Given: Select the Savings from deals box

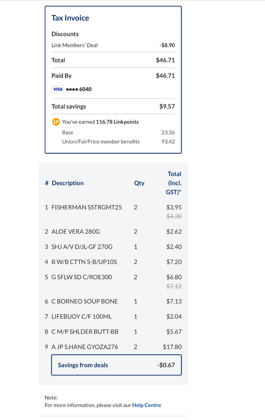Looking at the screenshot, I should pyautogui.click(x=116, y=365).
